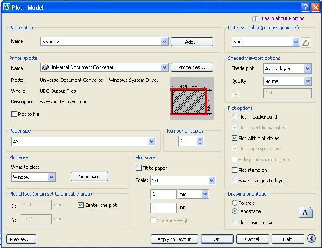Open the Shade plot dropdown
The width and height of the screenshot is (322, 248).
click(308, 69)
